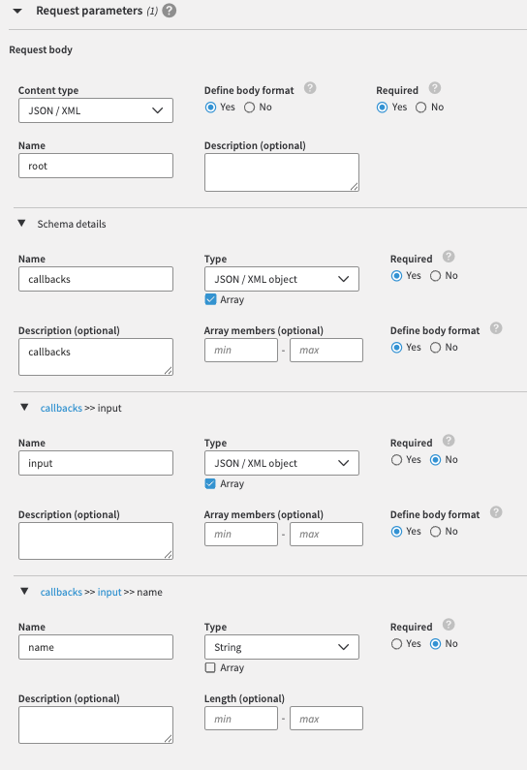Uncheck Array checkbox for callbacks
The image size is (527, 770).
coord(210,299)
